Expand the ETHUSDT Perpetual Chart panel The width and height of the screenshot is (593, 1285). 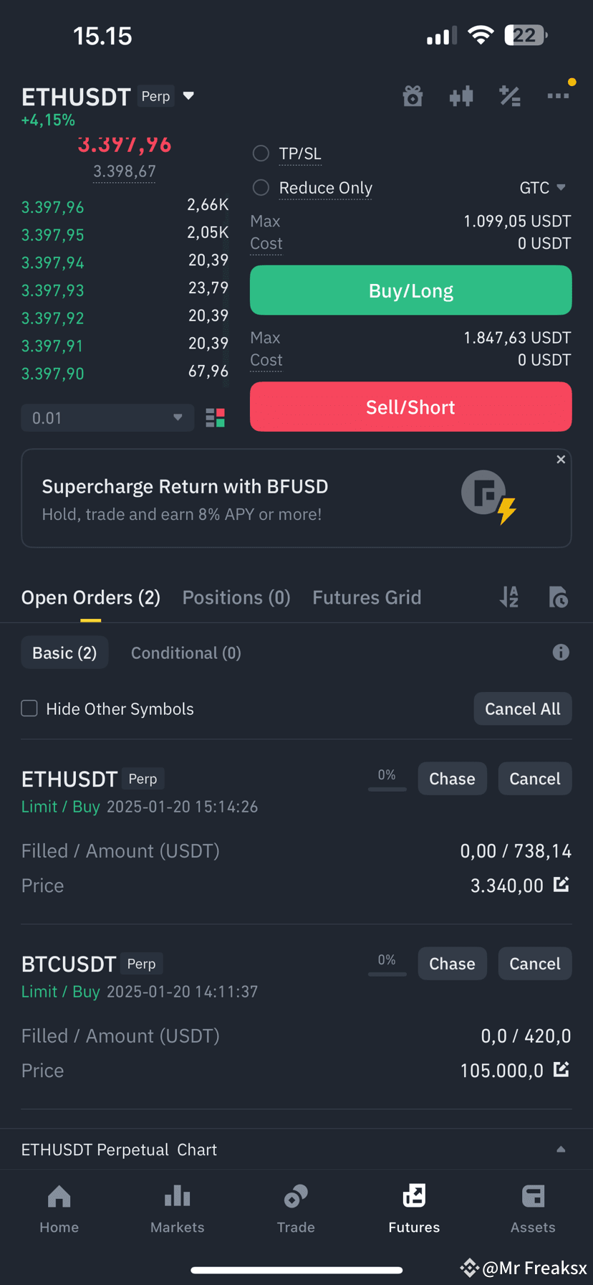296,1149
